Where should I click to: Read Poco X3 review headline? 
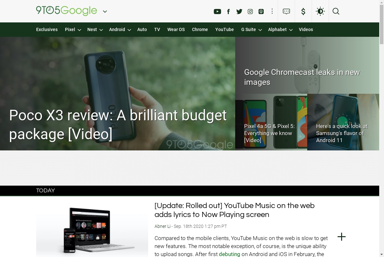click(118, 124)
